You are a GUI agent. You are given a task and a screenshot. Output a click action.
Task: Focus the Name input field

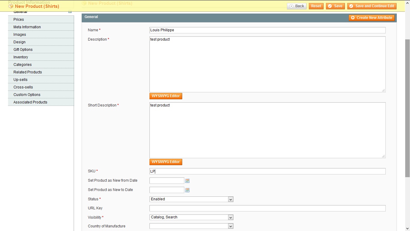tap(267, 30)
